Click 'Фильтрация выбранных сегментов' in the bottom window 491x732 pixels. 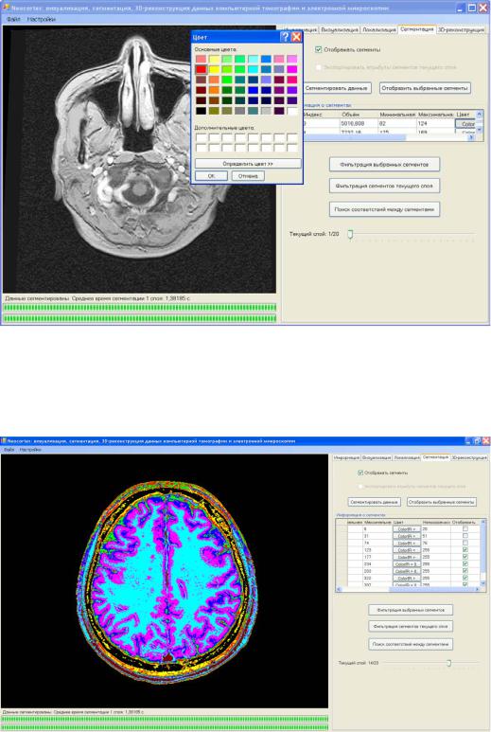[411, 610]
